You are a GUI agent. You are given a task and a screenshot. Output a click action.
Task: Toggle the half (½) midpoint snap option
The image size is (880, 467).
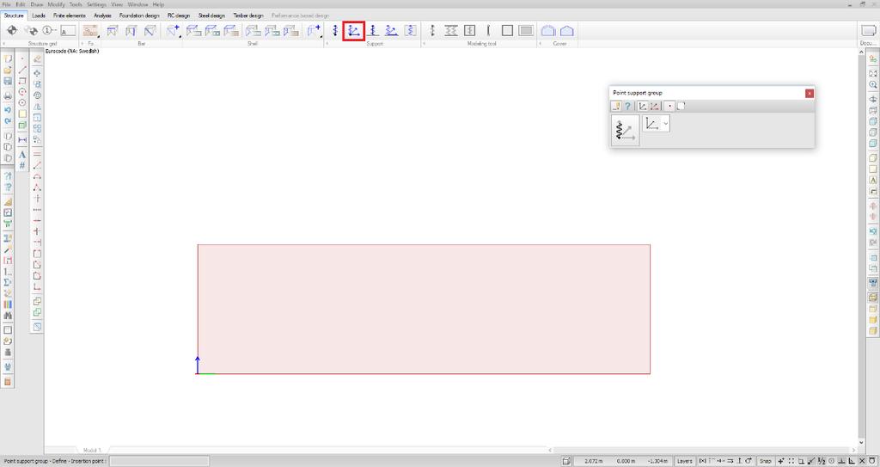coord(822,461)
